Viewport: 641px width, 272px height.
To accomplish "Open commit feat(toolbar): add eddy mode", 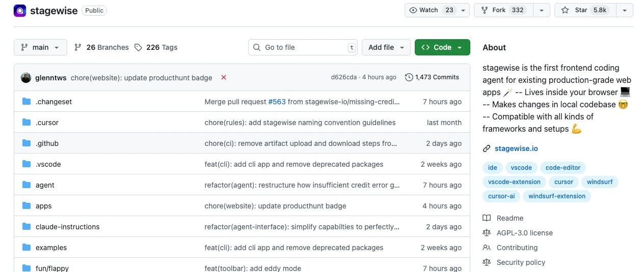I will (253, 268).
